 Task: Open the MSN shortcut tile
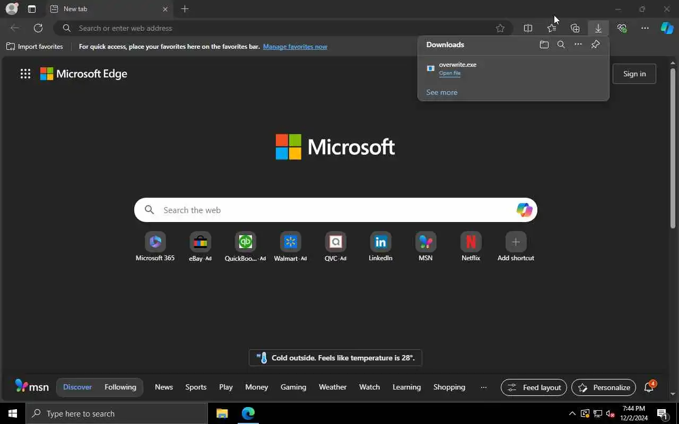425,247
